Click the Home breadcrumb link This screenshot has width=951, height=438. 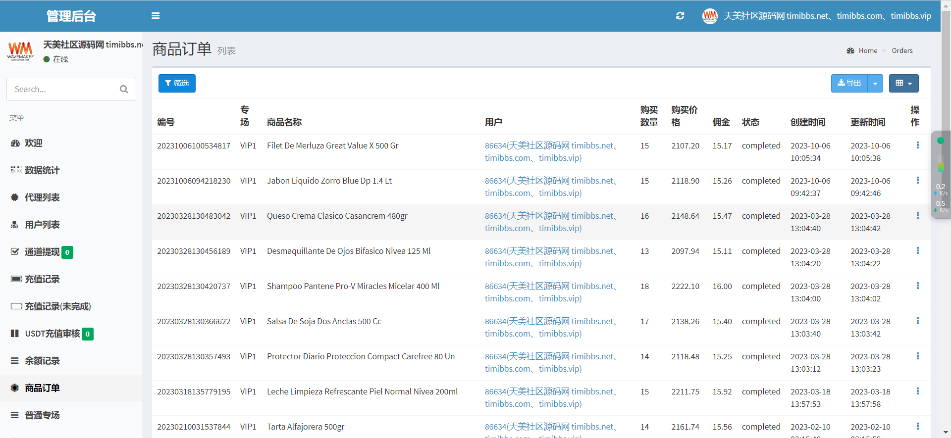pos(867,50)
